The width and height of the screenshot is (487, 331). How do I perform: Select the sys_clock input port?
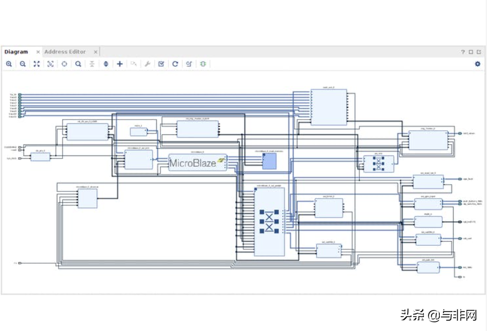(19, 159)
